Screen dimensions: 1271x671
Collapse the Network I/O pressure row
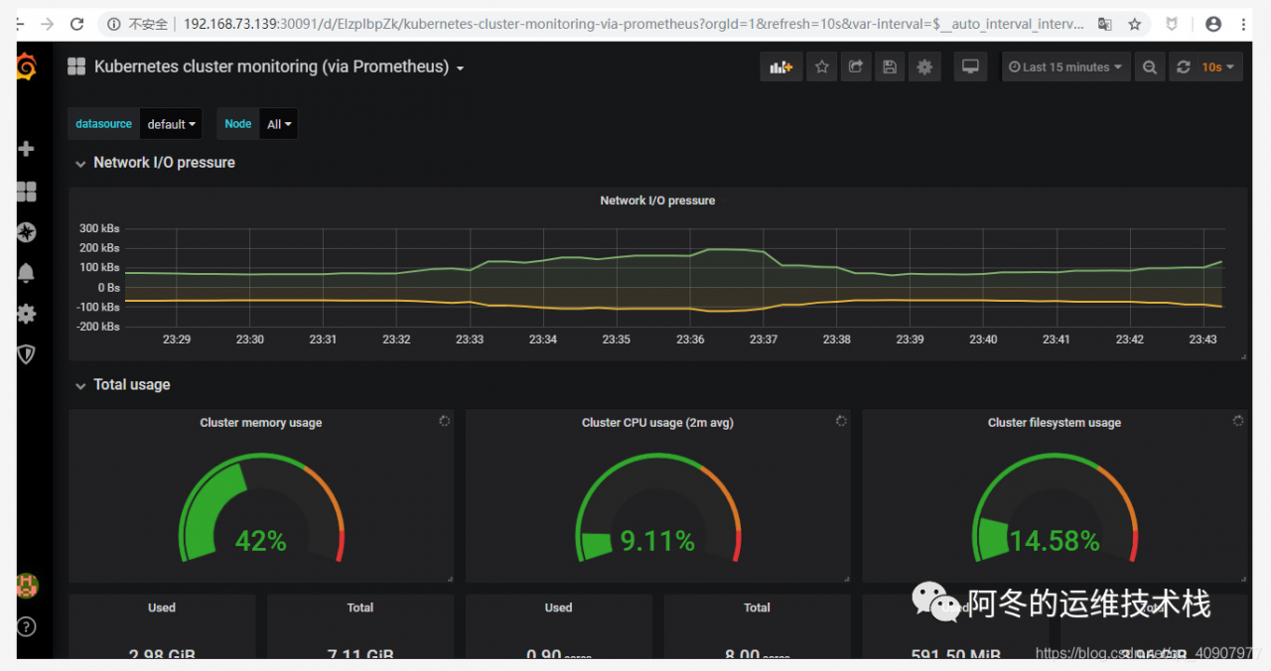tap(154, 163)
